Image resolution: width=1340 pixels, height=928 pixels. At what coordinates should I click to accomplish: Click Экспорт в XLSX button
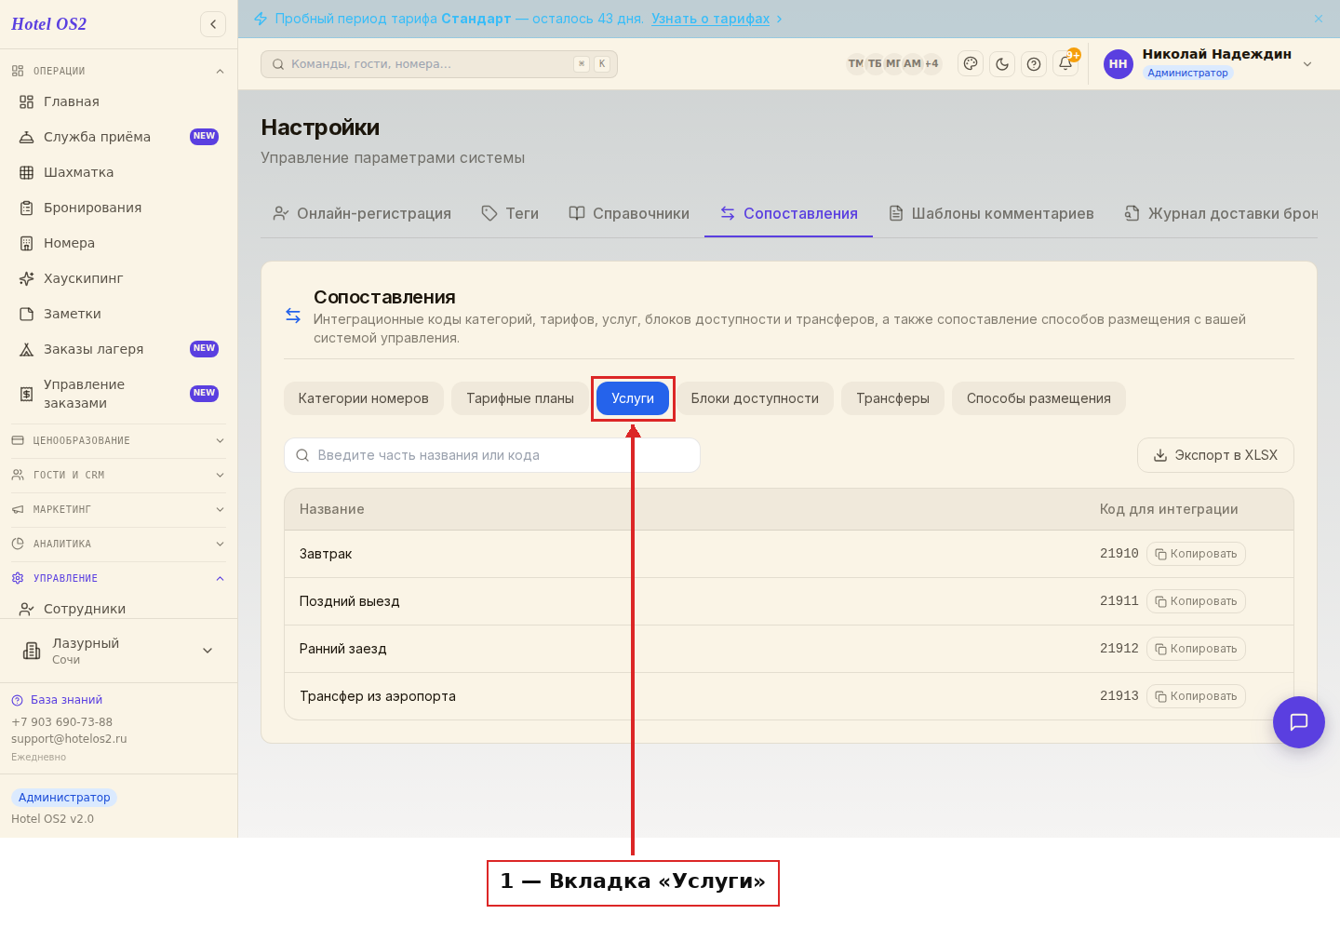coord(1215,455)
